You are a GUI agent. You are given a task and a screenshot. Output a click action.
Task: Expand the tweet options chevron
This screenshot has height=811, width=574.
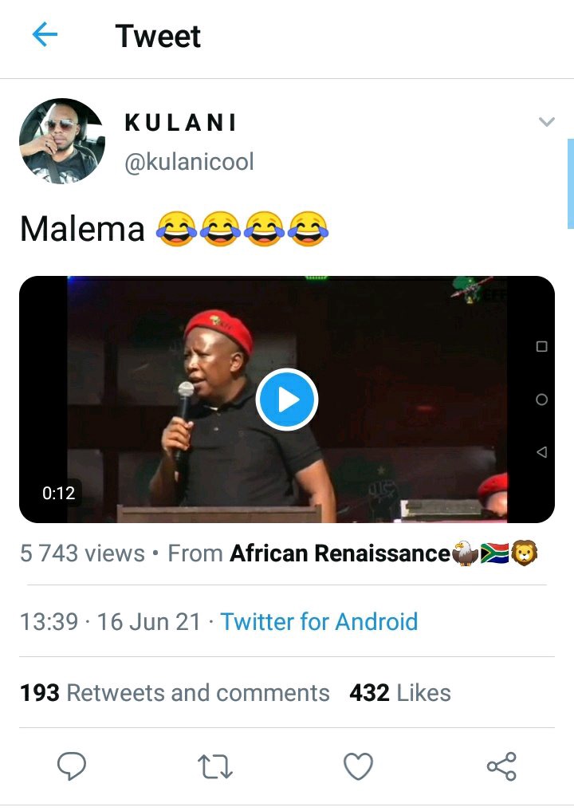546,122
